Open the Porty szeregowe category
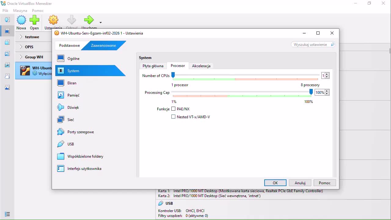391x220 pixels. (90, 132)
